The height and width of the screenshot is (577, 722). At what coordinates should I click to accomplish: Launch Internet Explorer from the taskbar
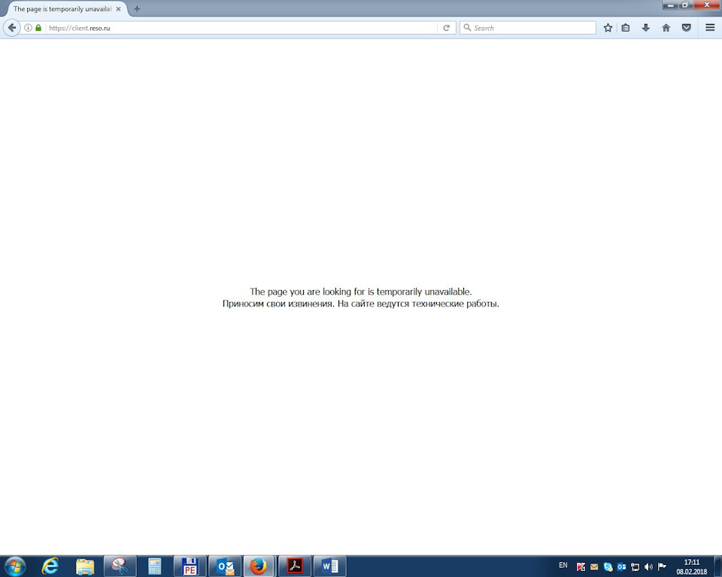(50, 566)
